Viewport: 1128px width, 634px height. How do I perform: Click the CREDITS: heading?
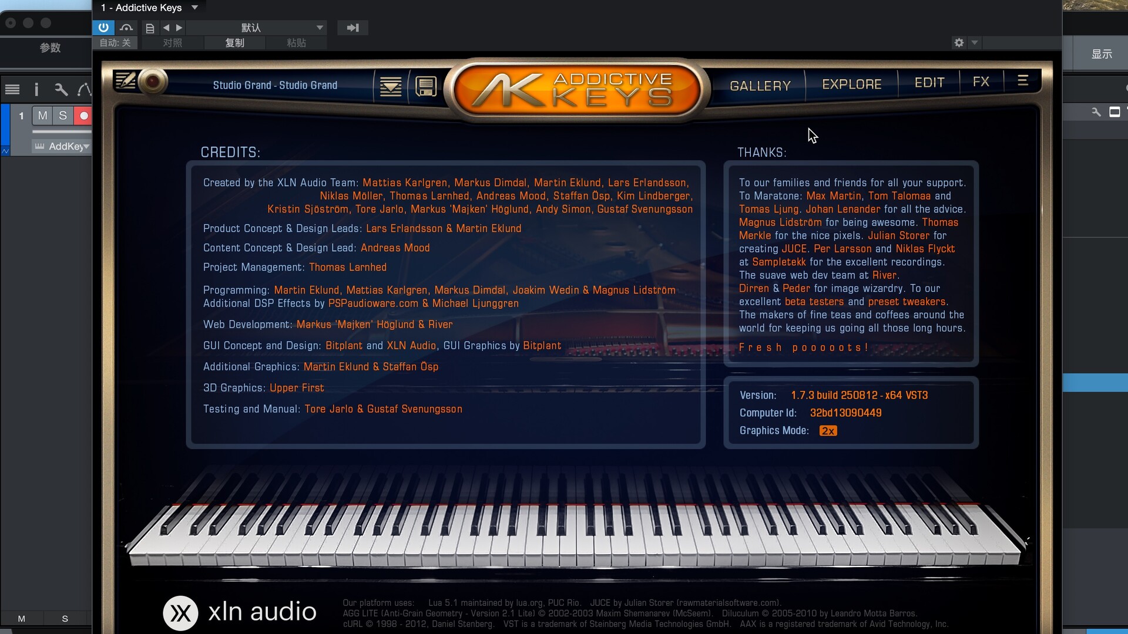230,153
